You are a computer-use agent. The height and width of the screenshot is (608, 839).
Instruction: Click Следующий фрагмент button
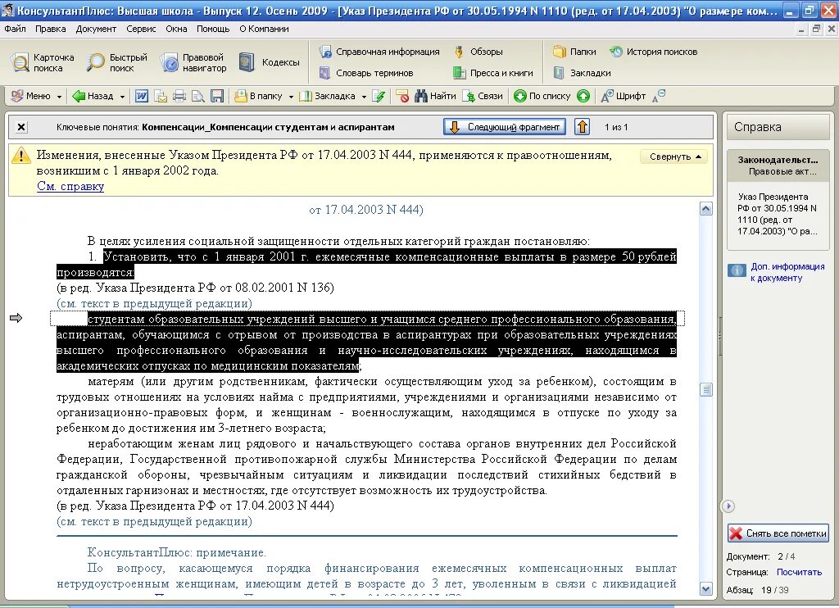point(505,127)
